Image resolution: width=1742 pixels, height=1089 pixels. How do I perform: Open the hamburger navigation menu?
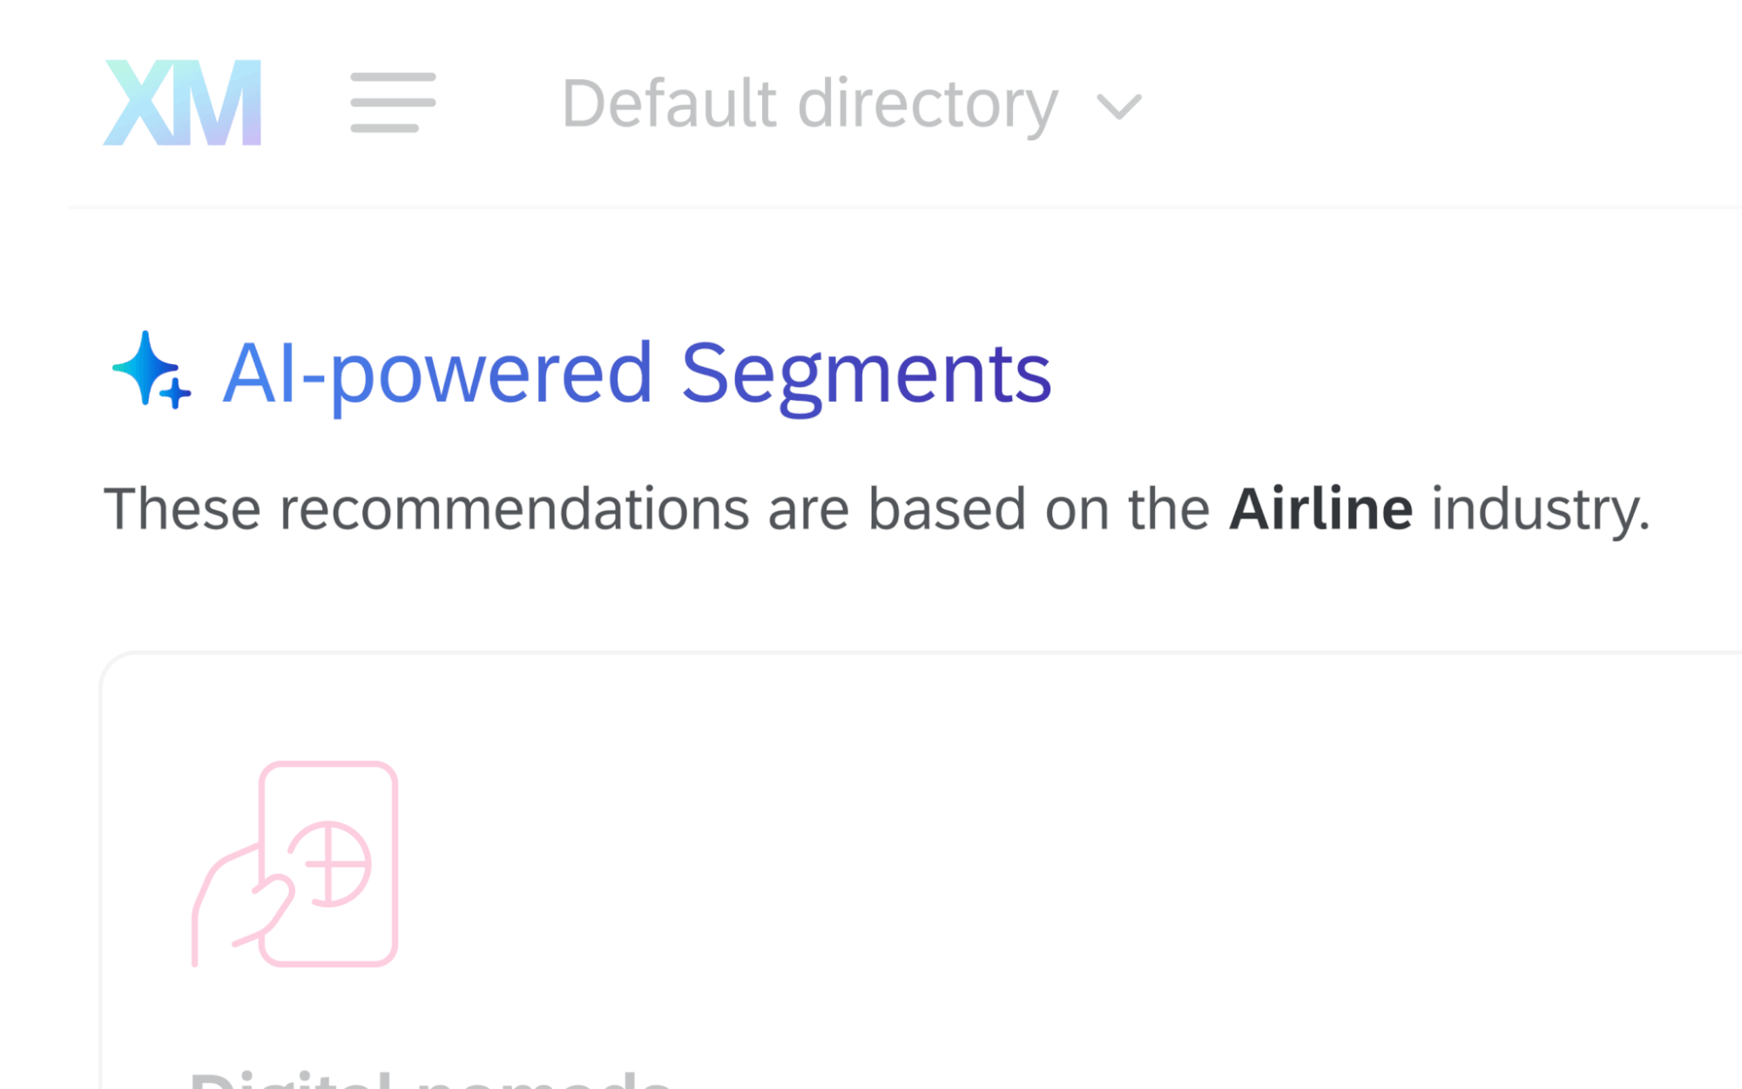[x=393, y=103]
